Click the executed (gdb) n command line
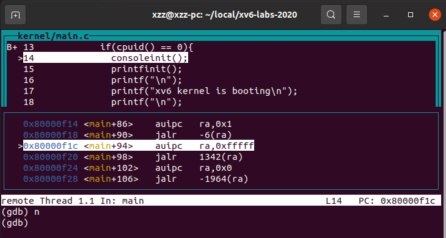This screenshot has width=446, height=238. [x=21, y=212]
